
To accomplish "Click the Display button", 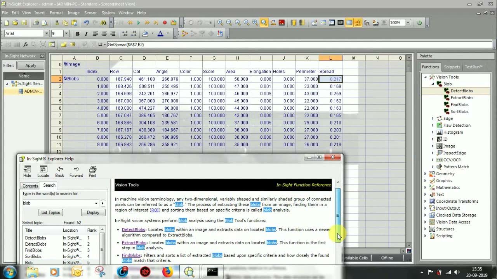I will [93, 212].
